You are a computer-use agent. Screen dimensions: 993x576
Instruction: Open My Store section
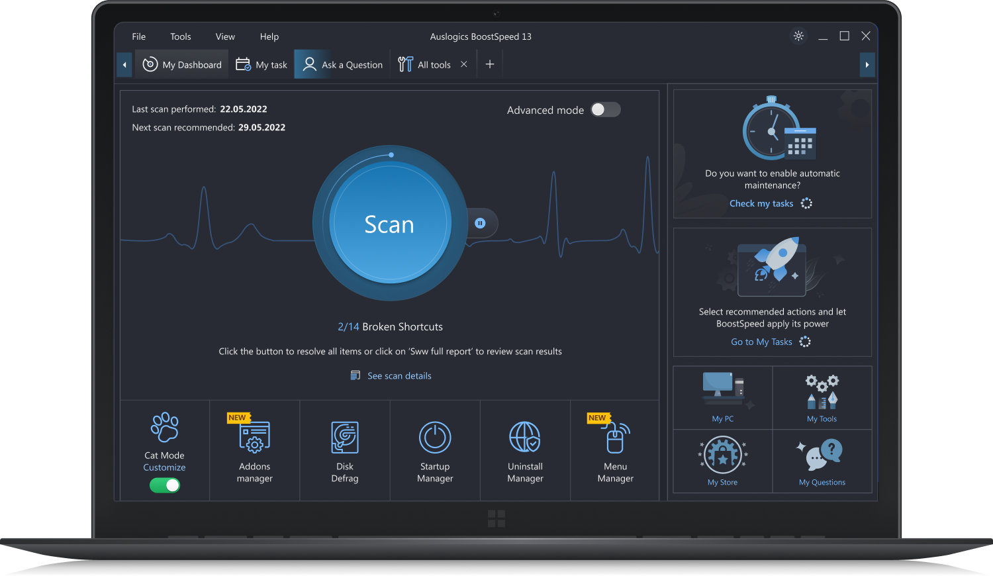tap(723, 461)
